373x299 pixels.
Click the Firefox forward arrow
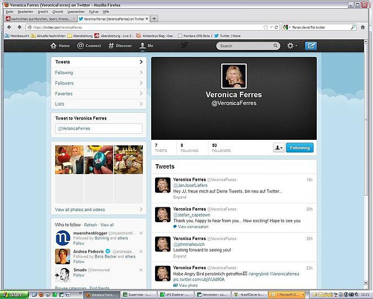[x=19, y=27]
